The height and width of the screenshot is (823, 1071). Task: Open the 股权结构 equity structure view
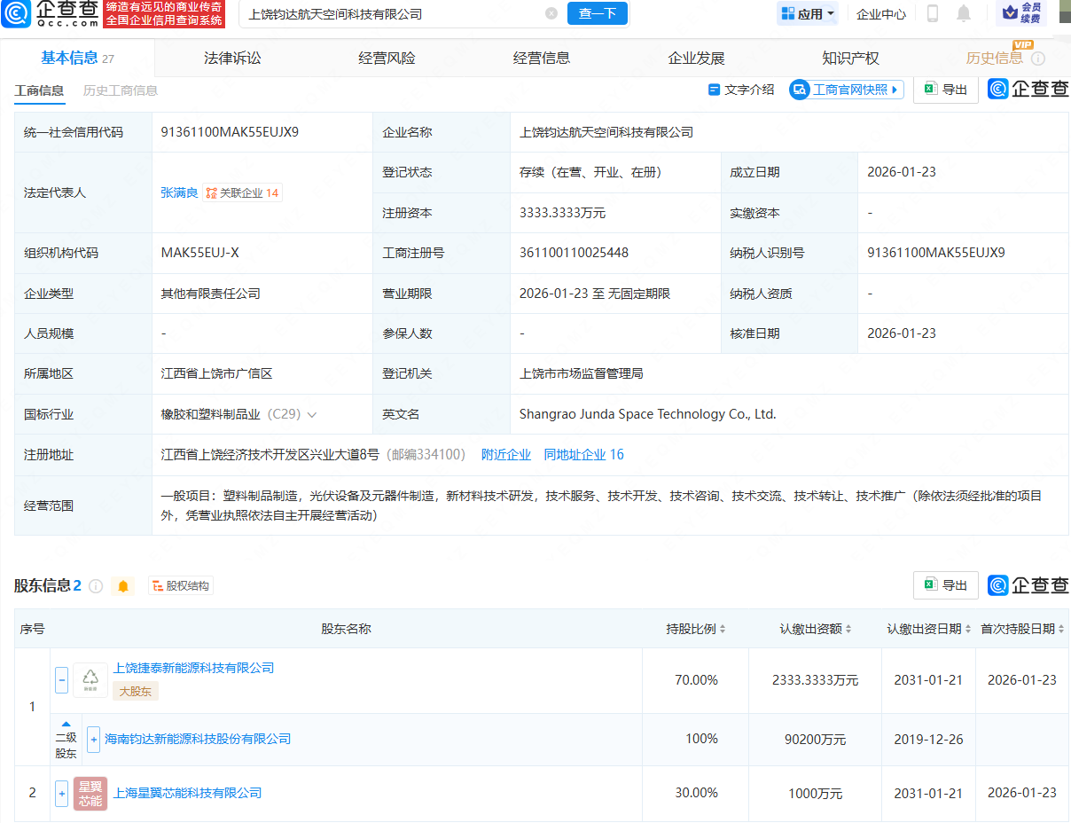[181, 585]
